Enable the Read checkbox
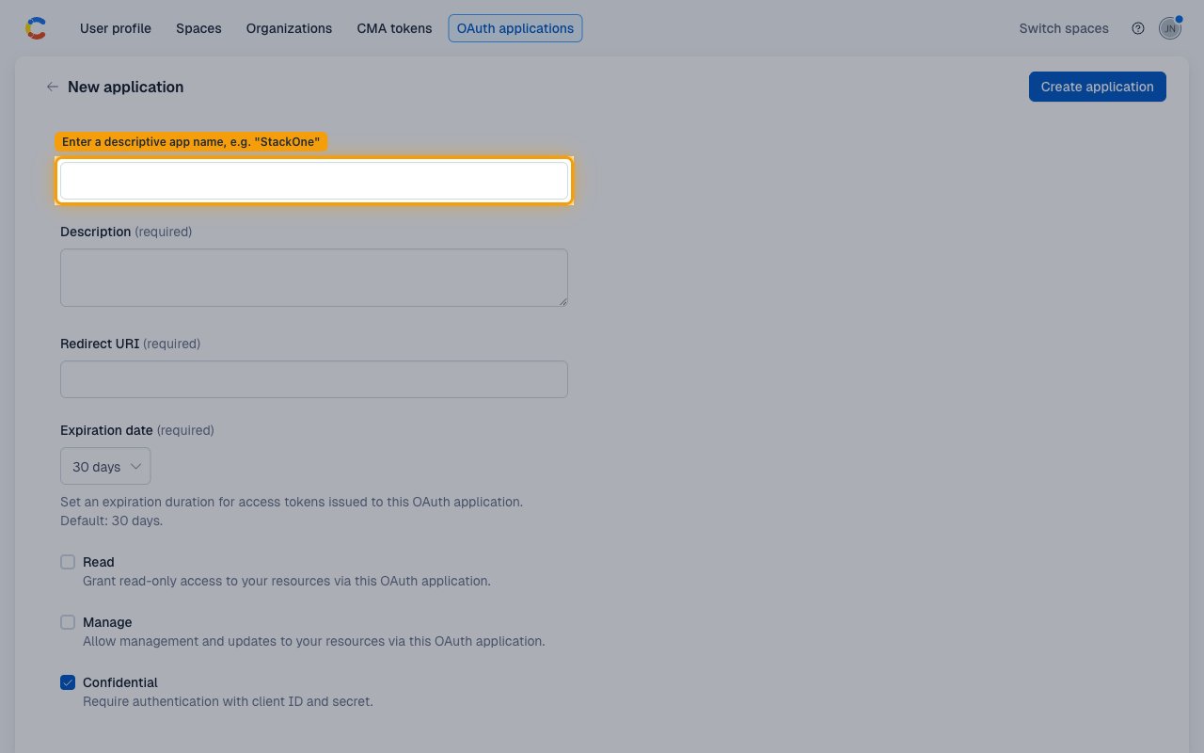 click(68, 562)
